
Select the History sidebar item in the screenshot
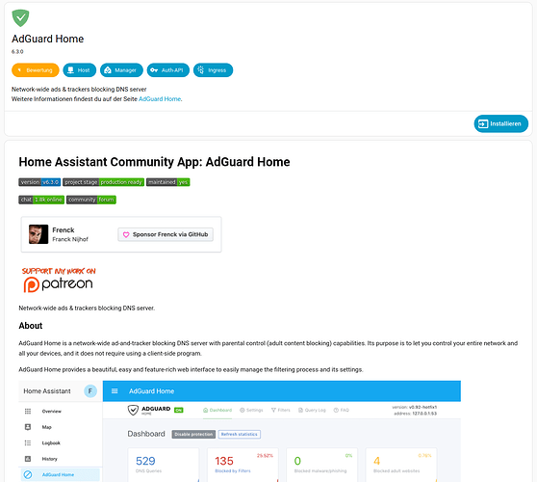click(61, 459)
